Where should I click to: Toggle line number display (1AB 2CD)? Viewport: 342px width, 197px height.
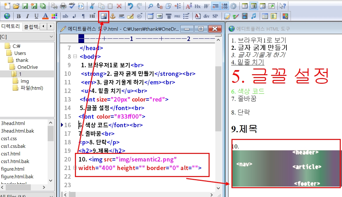coord(225,6)
